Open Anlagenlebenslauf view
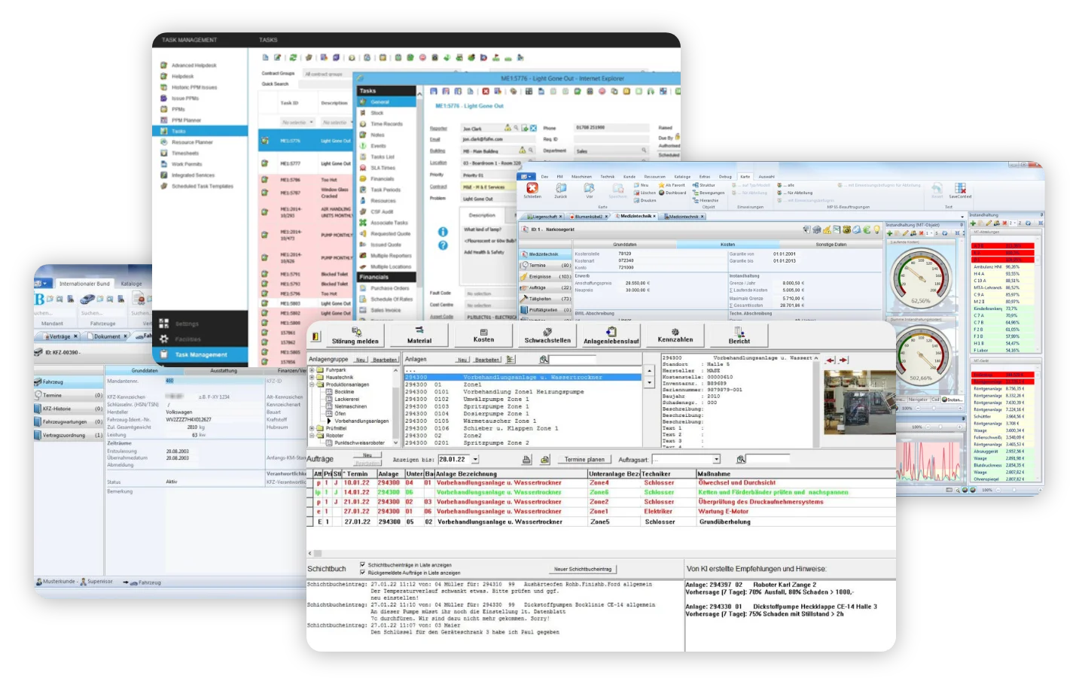 pyautogui.click(x=611, y=335)
